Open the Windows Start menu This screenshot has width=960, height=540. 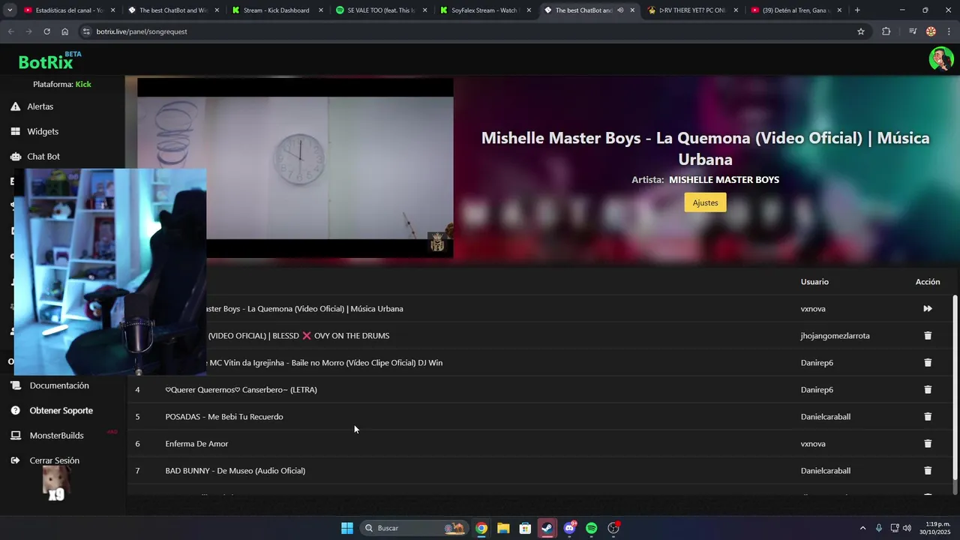347,528
